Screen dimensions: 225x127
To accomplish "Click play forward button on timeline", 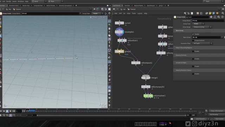I will [11, 111].
